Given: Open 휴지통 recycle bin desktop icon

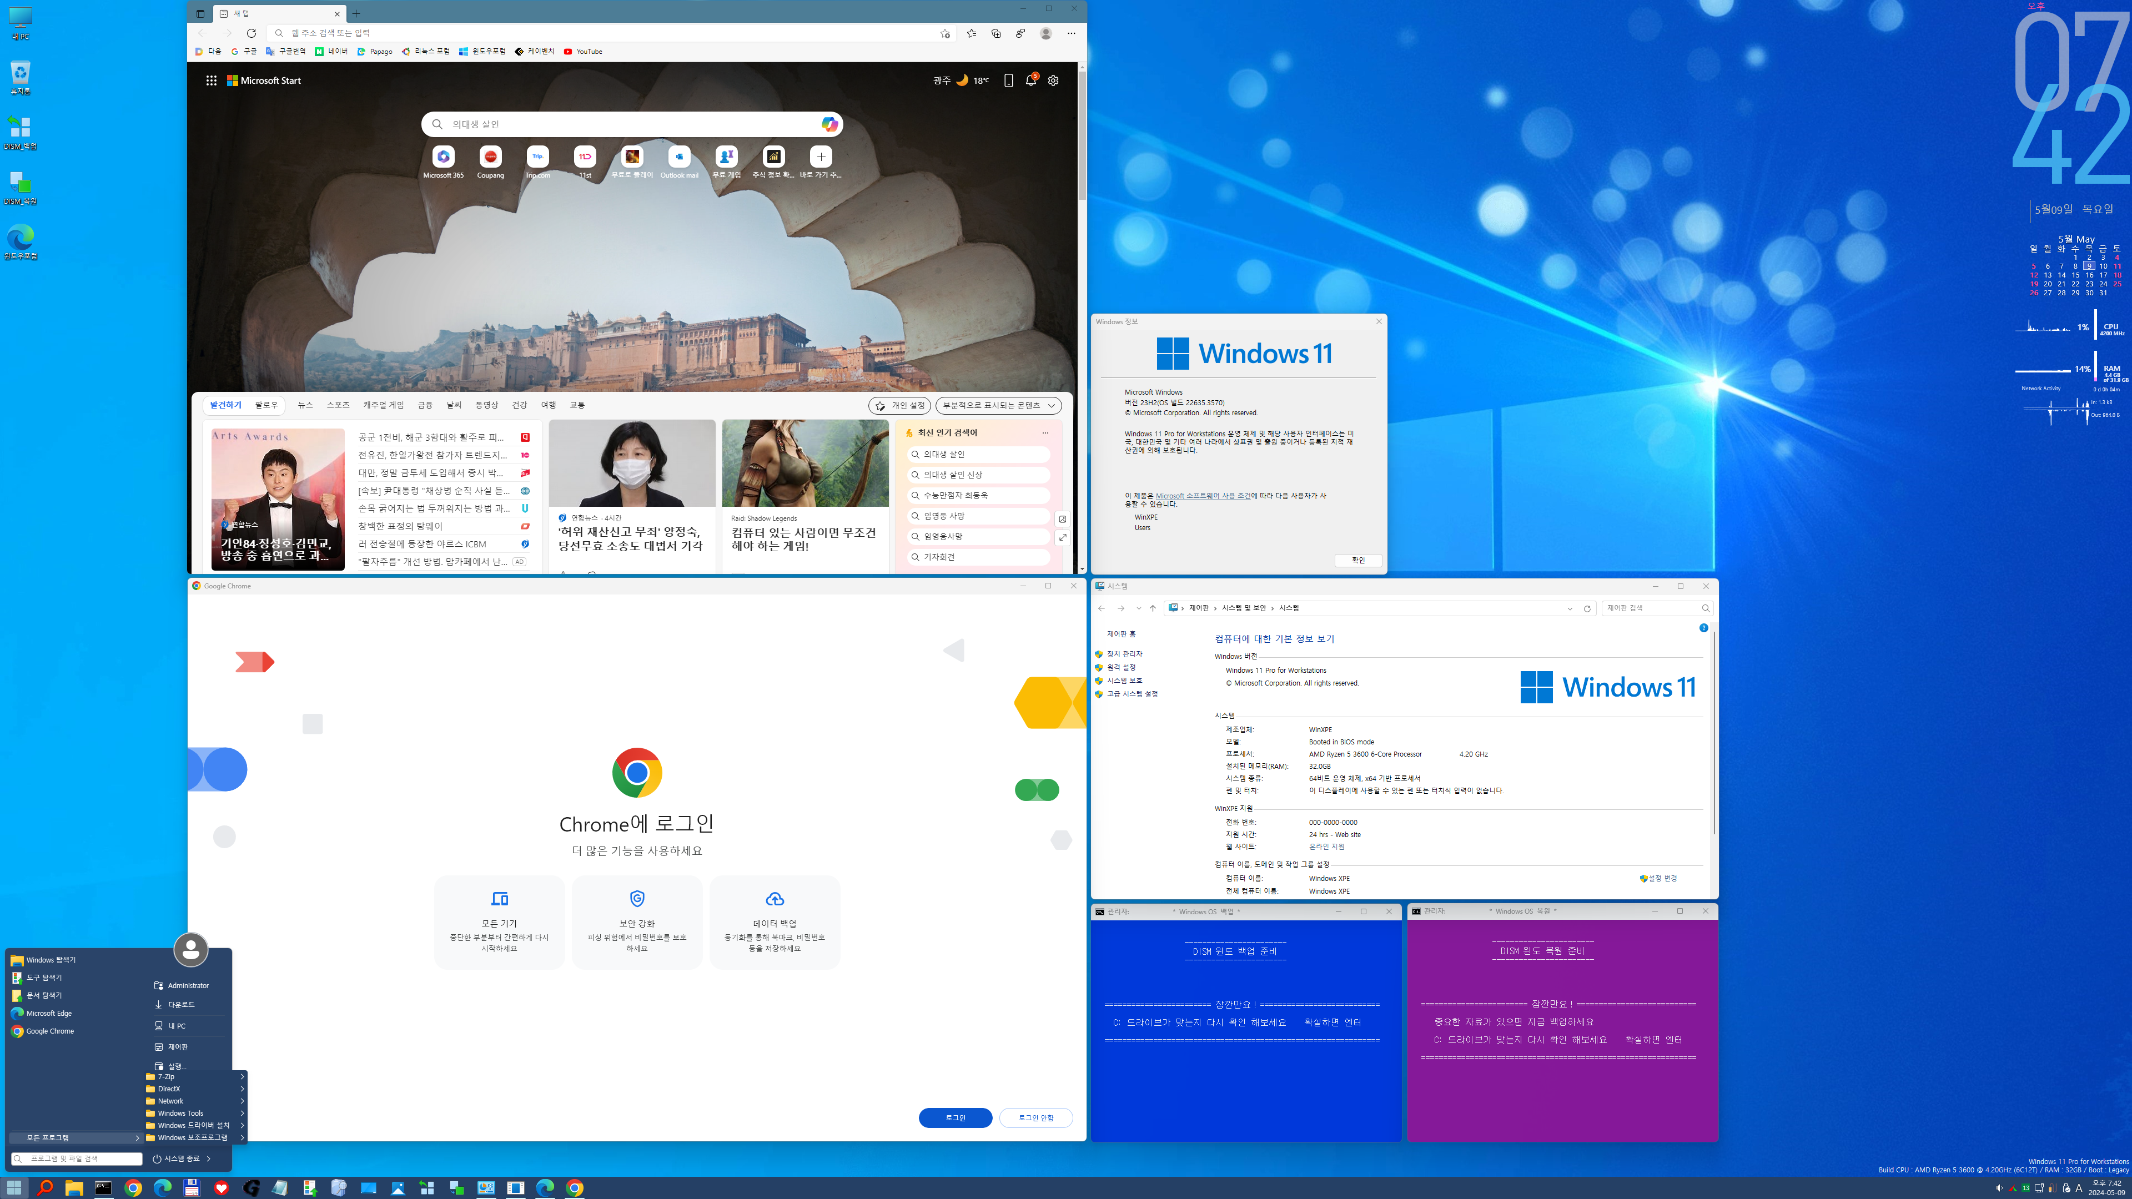Looking at the screenshot, I should (21, 77).
